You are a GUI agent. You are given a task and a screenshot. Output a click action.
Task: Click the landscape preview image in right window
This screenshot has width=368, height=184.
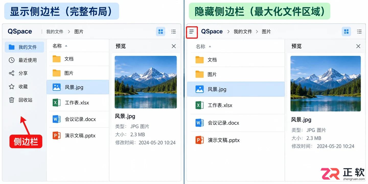[x=326, y=84]
